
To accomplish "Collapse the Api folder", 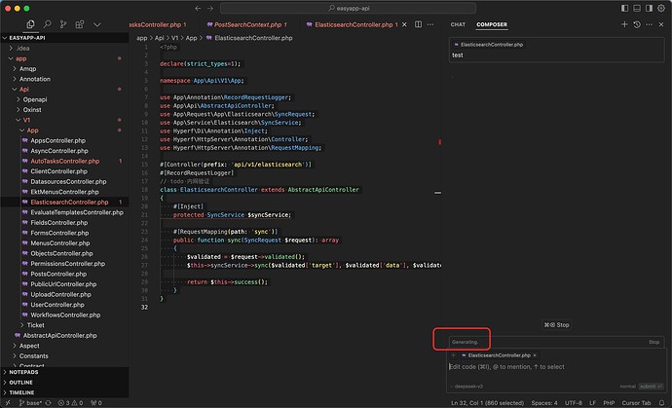I will coord(64,90).
